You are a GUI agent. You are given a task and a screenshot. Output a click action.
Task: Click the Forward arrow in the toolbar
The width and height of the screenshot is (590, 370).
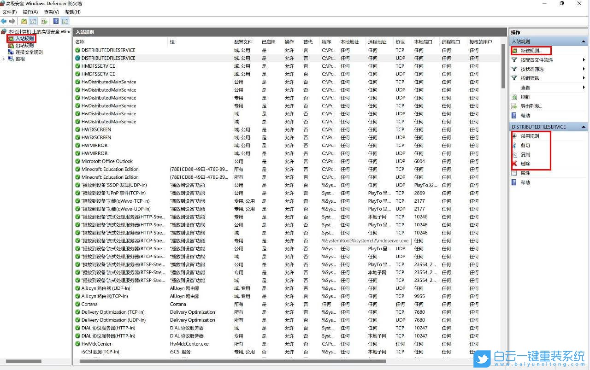tap(12, 21)
